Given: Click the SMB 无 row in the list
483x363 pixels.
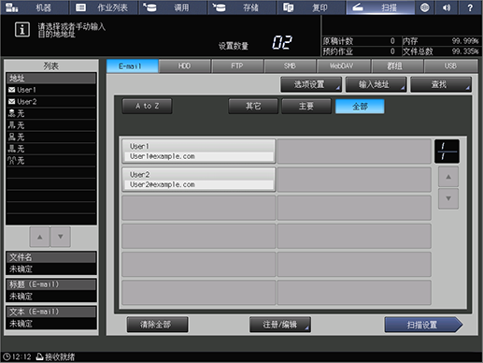Looking at the screenshot, I should (51, 138).
